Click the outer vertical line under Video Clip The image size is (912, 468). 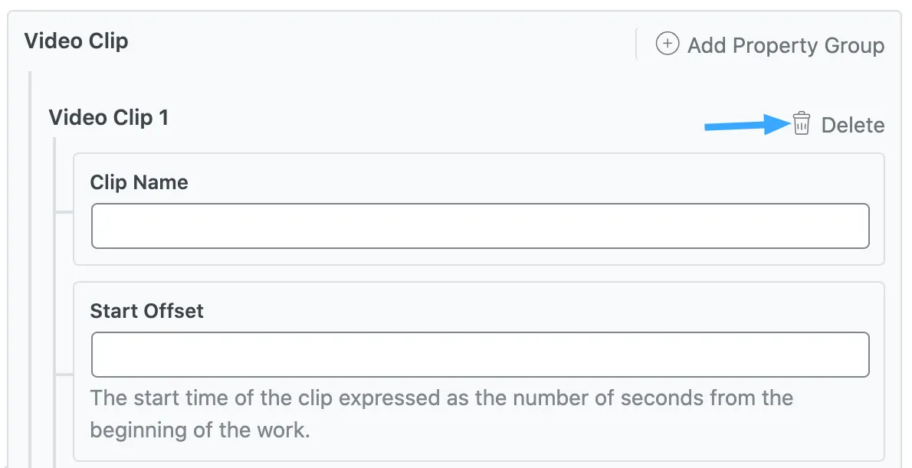click(x=30, y=268)
